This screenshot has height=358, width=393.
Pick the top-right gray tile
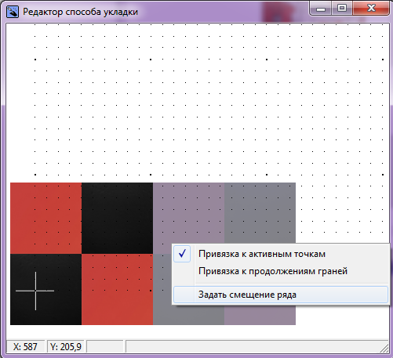(260, 213)
